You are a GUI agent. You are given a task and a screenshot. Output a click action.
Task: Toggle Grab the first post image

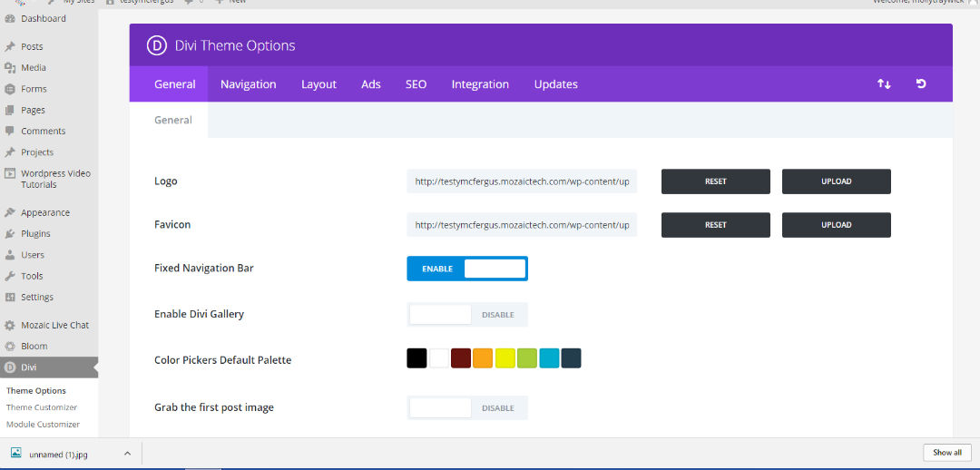[466, 408]
